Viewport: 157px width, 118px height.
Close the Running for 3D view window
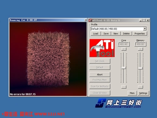(85, 20)
